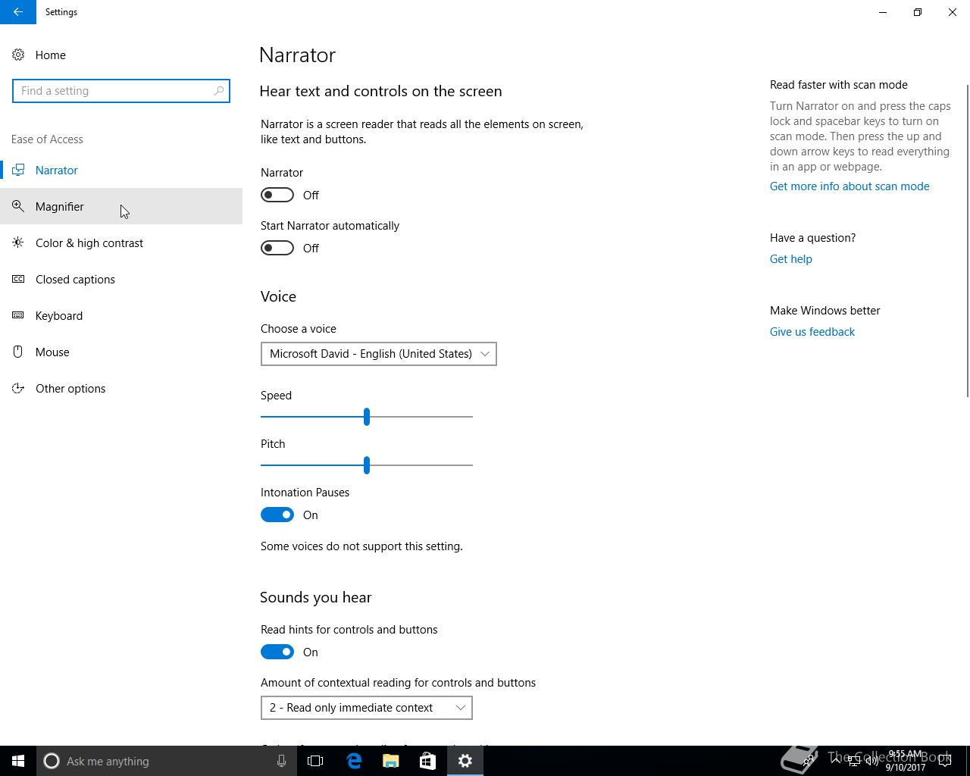The image size is (970, 776).
Task: Open the Color & high contrast sun icon
Action: 18,242
